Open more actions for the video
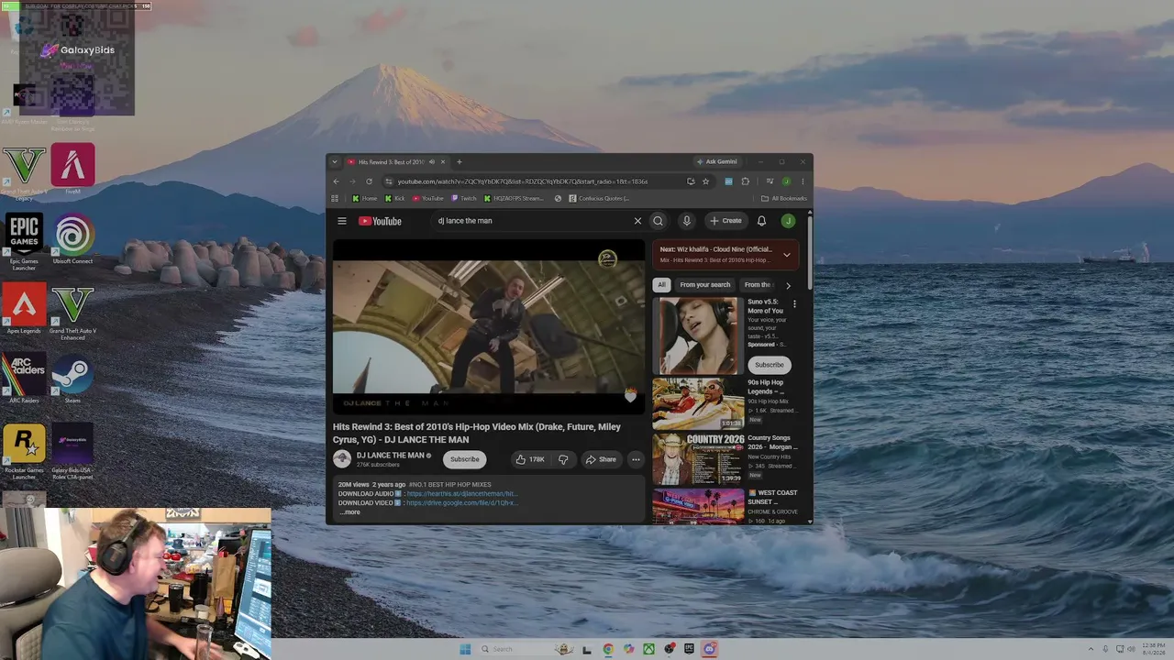 tap(636, 459)
